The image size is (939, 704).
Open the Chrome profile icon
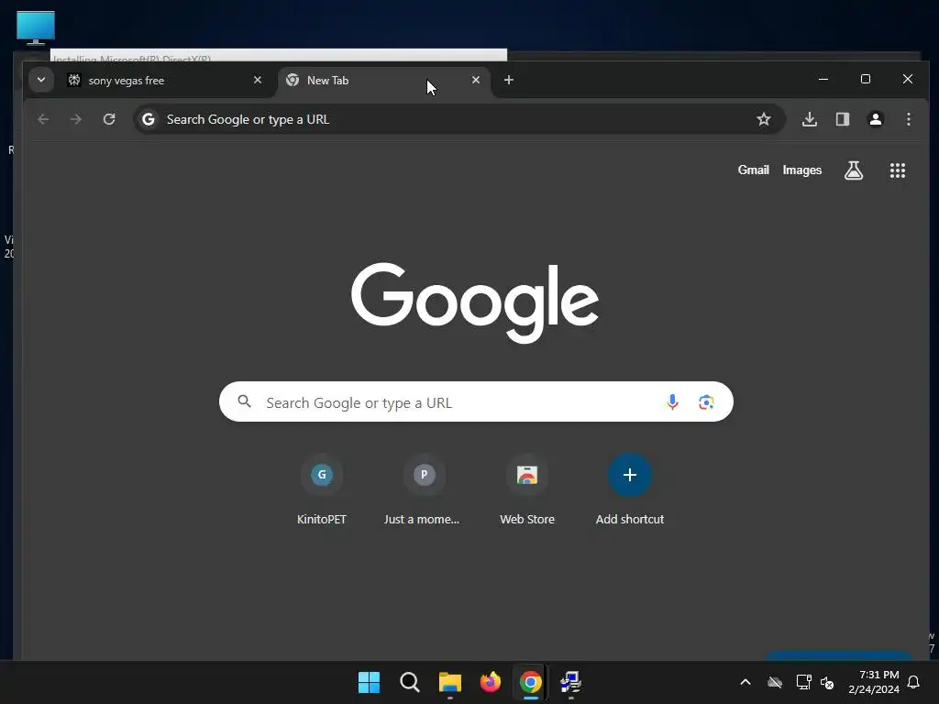pyautogui.click(x=876, y=119)
